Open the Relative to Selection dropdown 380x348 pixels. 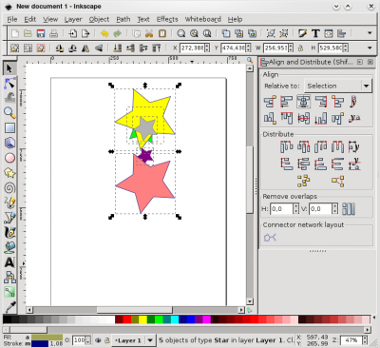pos(337,86)
